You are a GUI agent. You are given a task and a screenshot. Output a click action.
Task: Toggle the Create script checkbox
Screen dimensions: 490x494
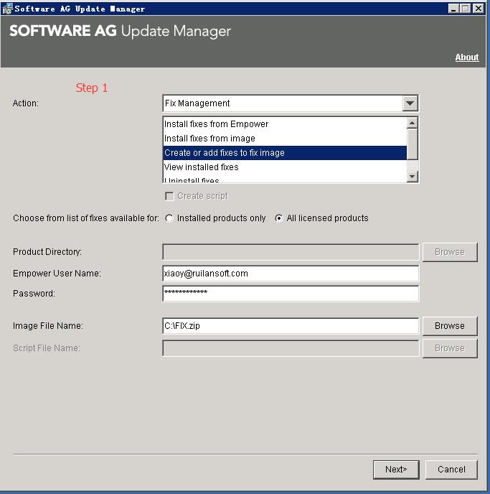point(169,196)
